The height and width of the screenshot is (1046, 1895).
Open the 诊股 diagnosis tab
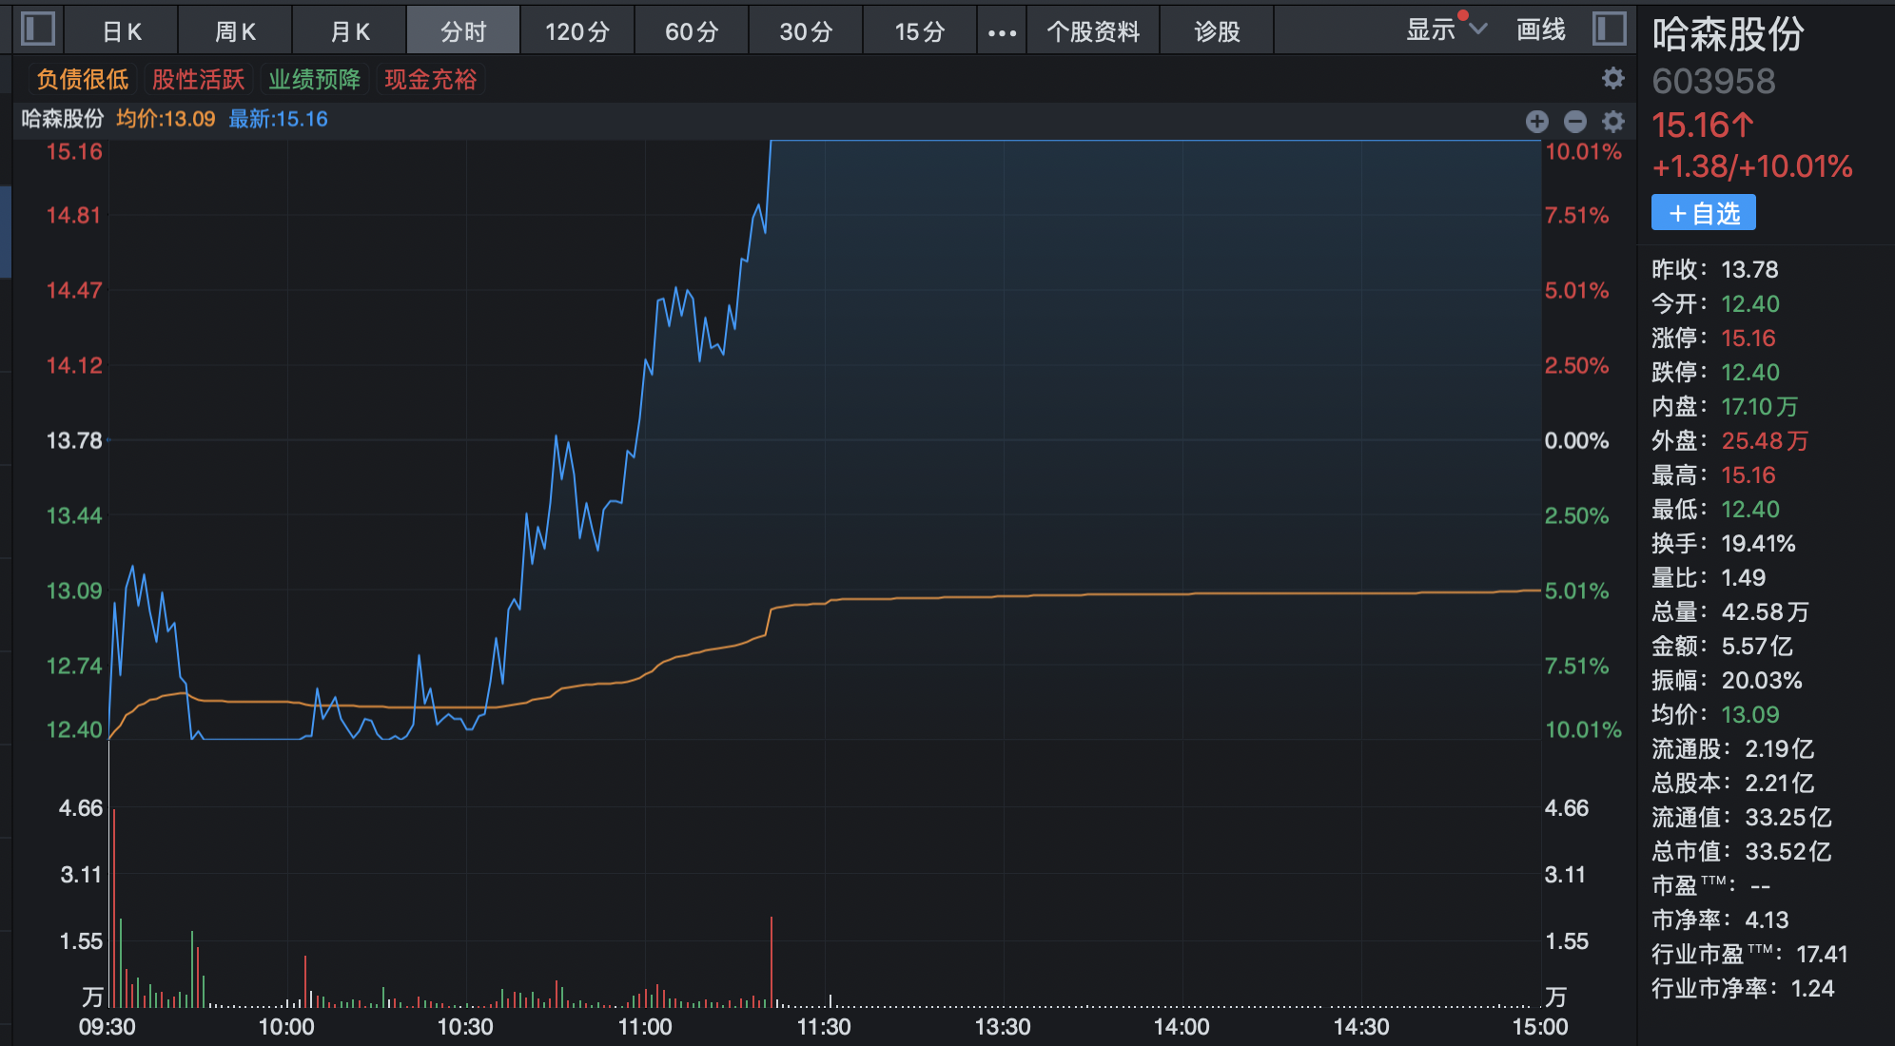coord(1217,32)
